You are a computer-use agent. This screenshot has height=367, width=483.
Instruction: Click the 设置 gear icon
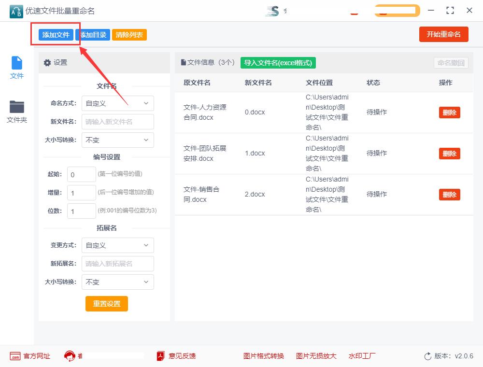tap(47, 63)
